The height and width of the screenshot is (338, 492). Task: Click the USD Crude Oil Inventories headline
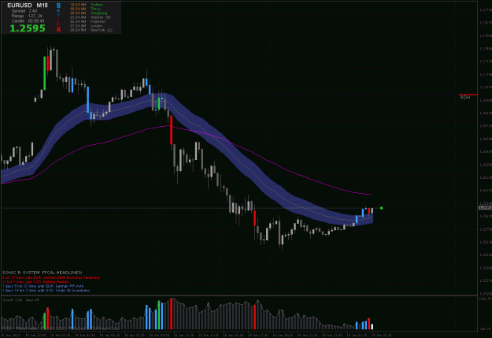(46, 291)
